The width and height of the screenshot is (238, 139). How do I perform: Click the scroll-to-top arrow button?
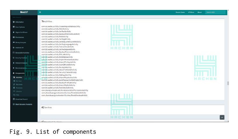(222, 117)
